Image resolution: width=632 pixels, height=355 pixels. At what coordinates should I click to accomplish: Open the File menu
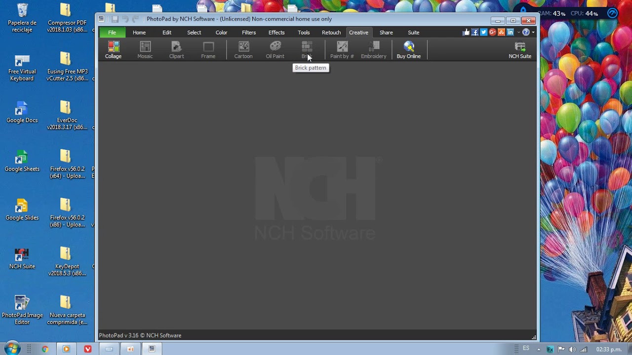pos(112,33)
